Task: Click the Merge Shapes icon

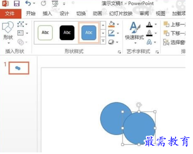Action: 21,42
